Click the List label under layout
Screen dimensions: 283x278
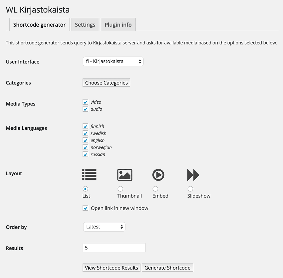coord(86,196)
